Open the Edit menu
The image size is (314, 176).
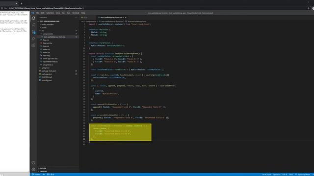pyautogui.click(x=43, y=13)
